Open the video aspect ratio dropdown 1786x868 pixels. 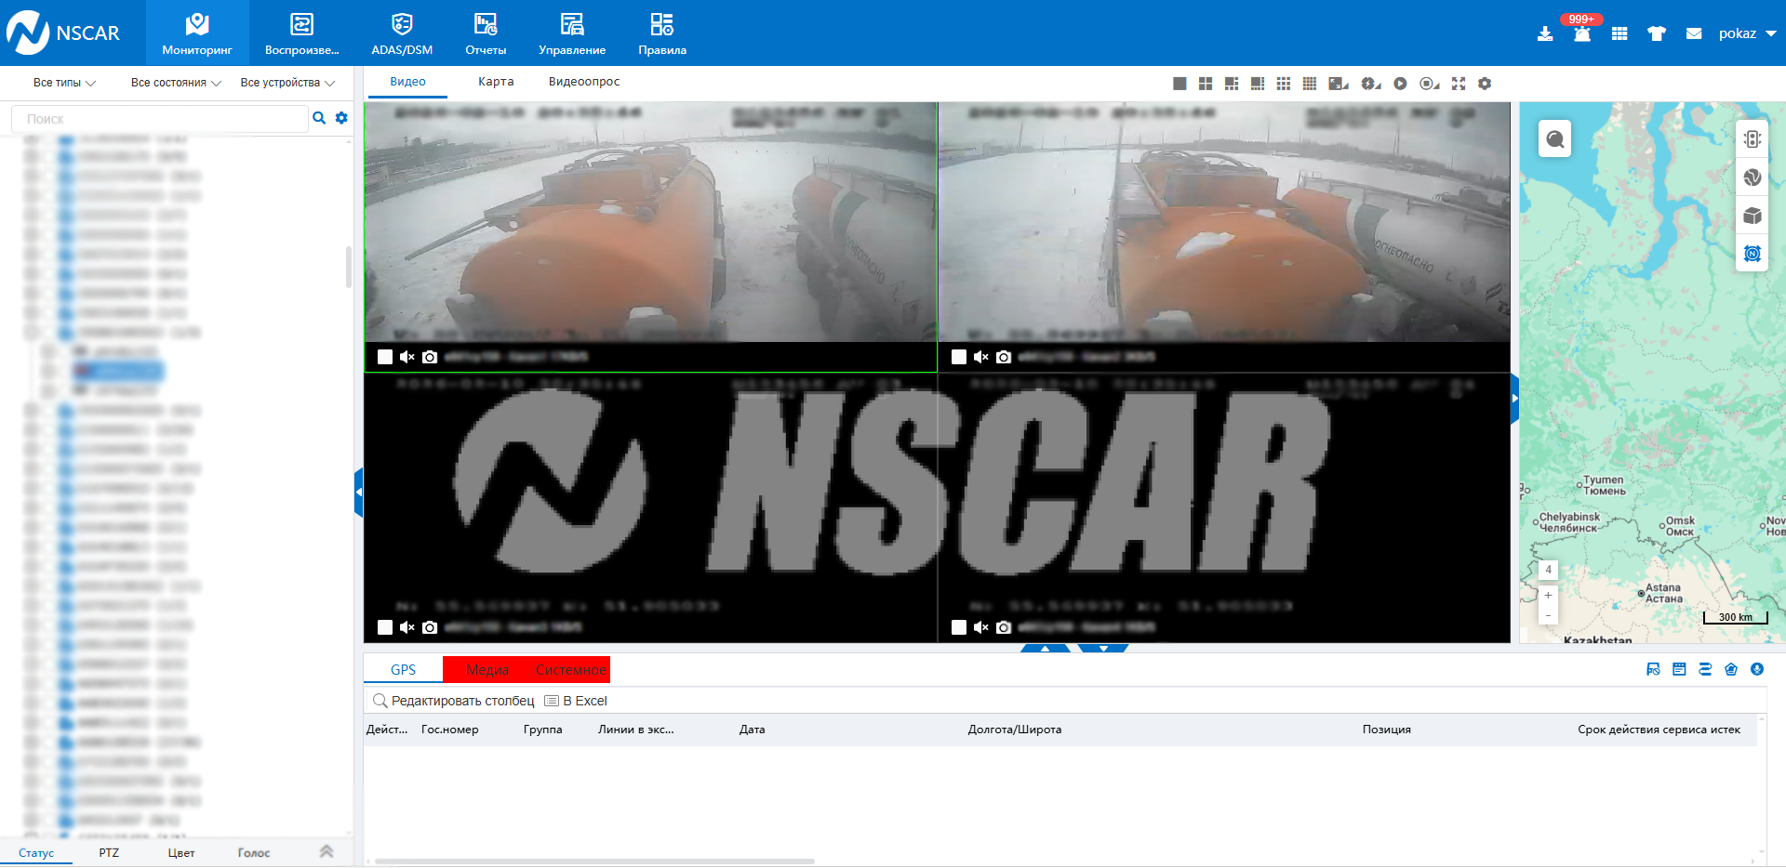[1339, 84]
